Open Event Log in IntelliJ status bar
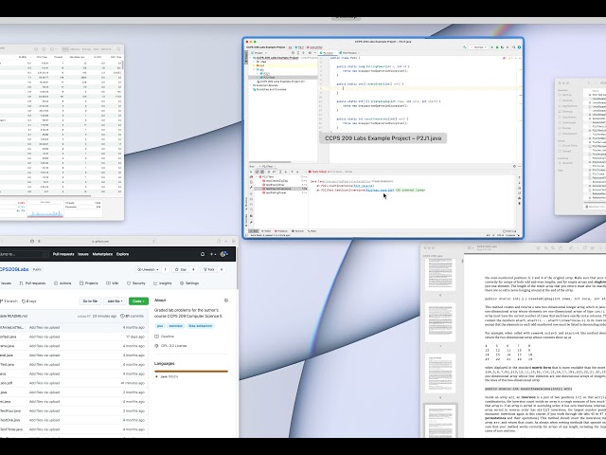The height and width of the screenshot is (455, 606). click(x=509, y=231)
